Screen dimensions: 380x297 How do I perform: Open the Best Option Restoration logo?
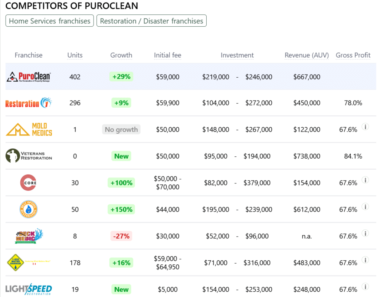(x=28, y=209)
